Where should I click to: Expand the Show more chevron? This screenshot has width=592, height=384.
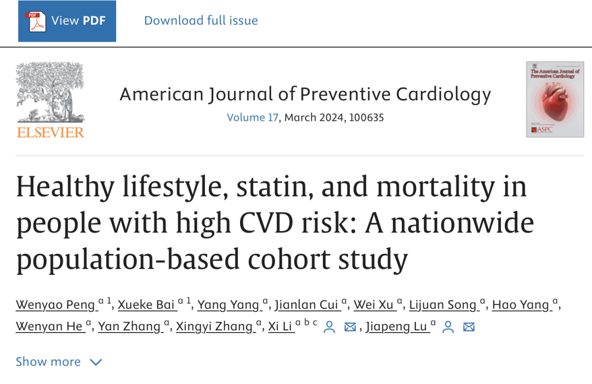[x=95, y=362]
